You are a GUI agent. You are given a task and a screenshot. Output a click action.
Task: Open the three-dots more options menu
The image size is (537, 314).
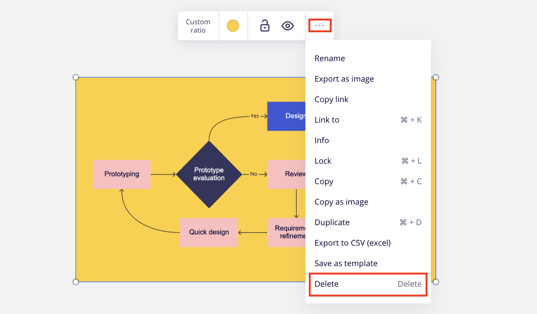click(319, 25)
